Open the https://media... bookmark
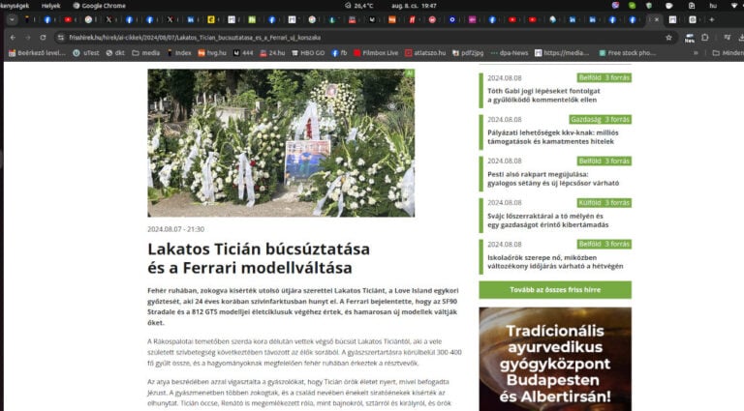This screenshot has height=411, width=744. coord(562,53)
